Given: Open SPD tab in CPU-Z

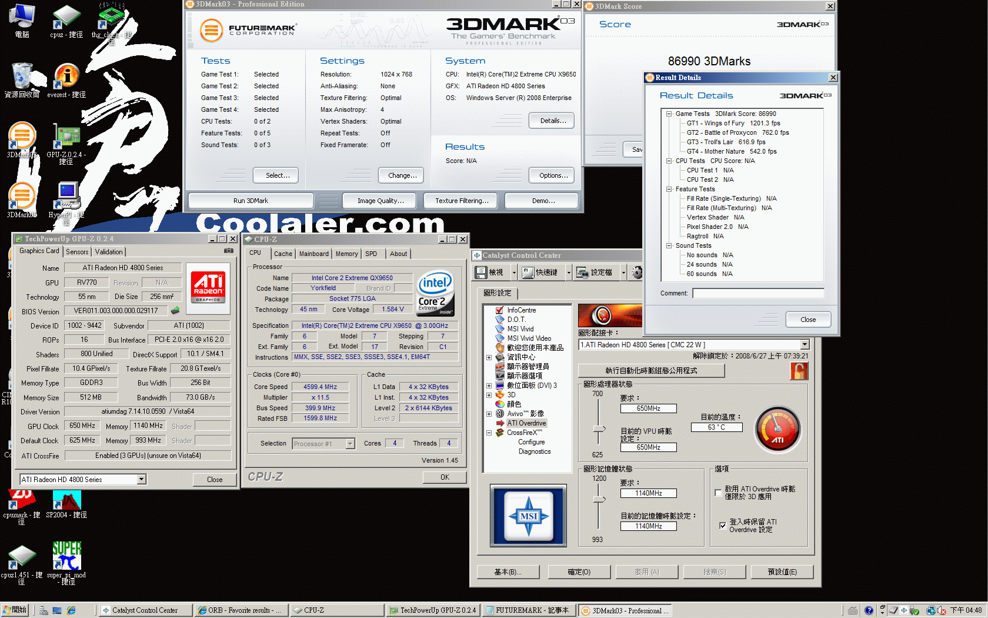Looking at the screenshot, I should (371, 254).
